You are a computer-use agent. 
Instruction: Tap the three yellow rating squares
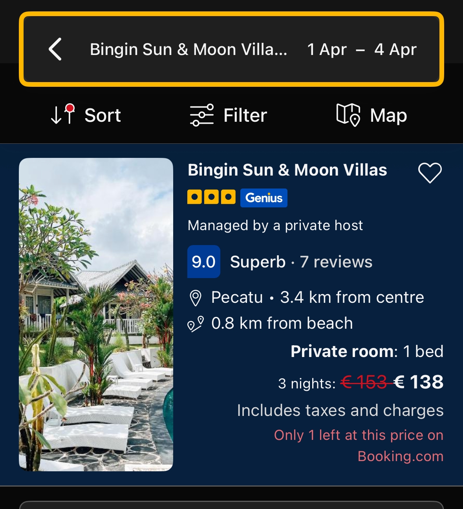[x=211, y=197]
